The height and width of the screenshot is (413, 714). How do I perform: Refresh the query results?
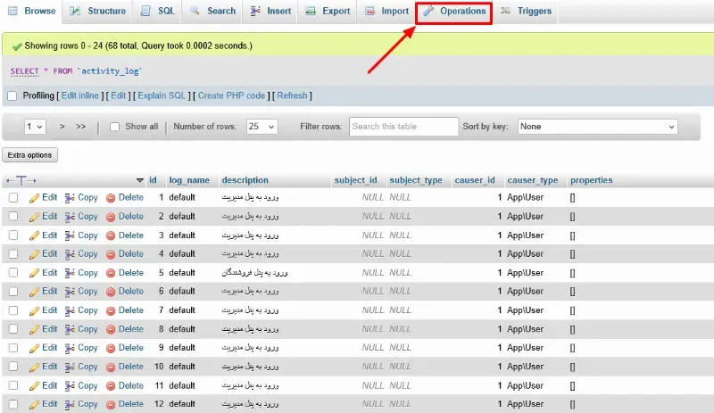[x=293, y=95]
